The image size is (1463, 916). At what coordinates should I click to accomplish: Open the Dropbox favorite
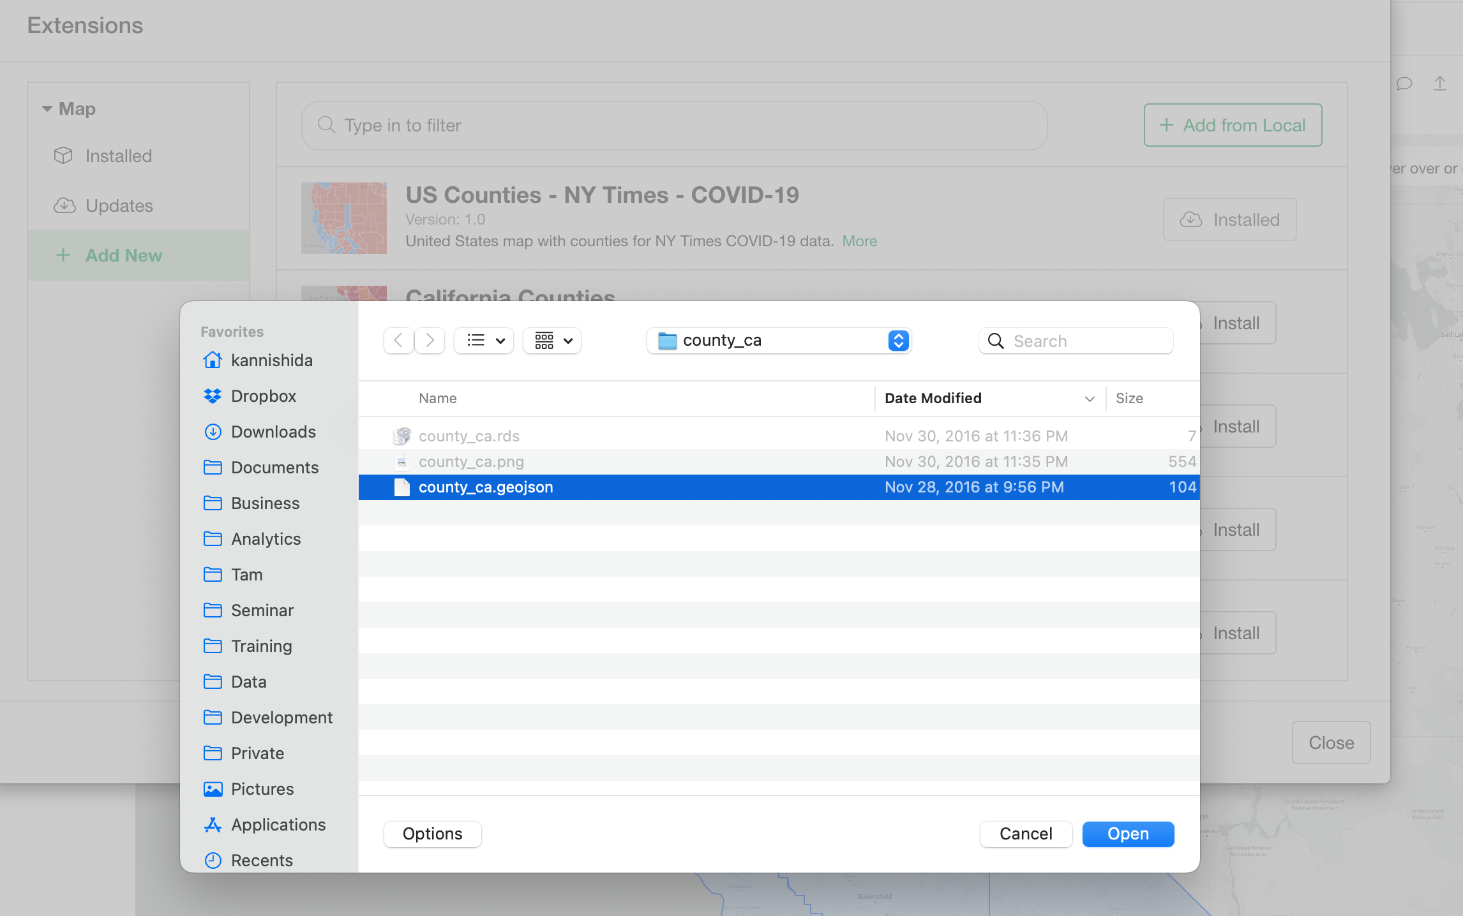tap(250, 396)
